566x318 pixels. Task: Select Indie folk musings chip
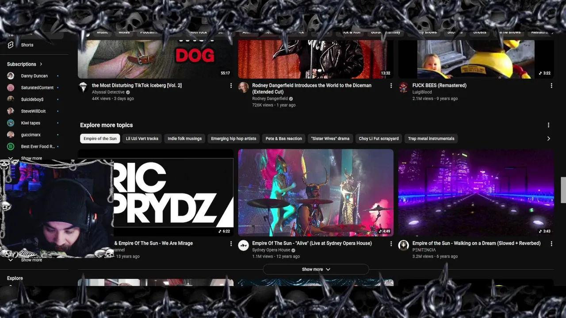[x=184, y=139]
